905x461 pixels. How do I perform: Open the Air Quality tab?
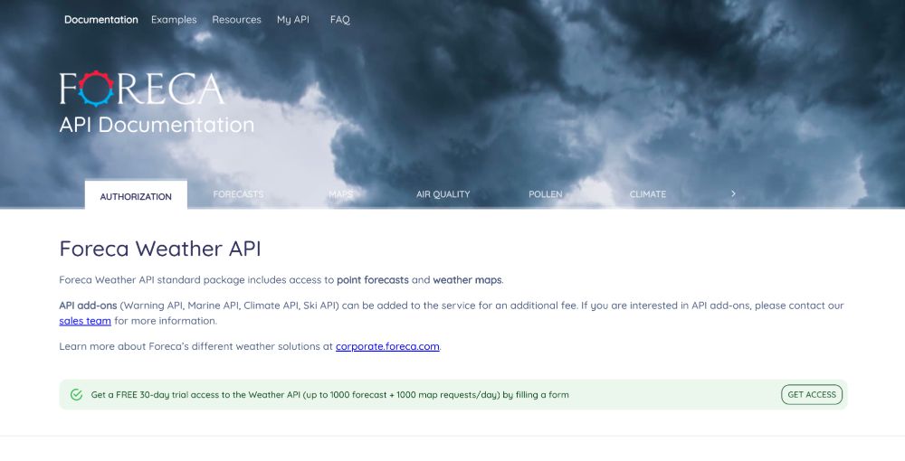tap(443, 194)
